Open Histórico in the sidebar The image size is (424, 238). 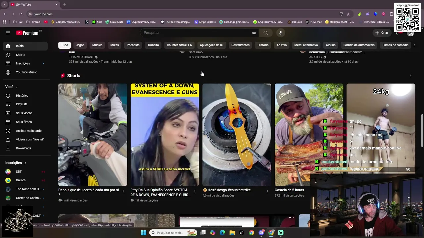coord(25,96)
